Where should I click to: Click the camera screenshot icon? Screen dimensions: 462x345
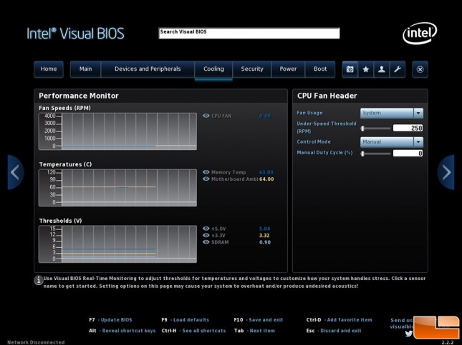350,69
